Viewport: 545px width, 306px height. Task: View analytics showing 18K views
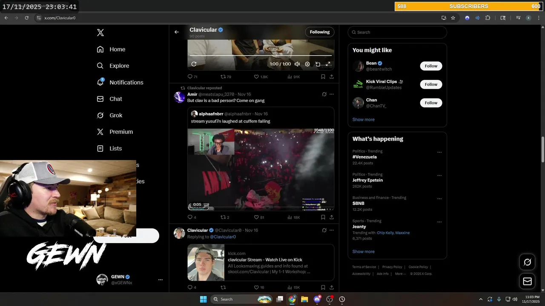pyautogui.click(x=294, y=217)
